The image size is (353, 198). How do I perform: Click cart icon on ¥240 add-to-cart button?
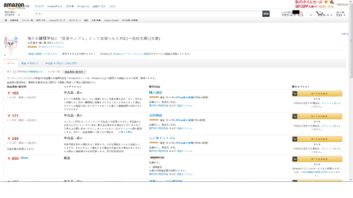(x=295, y=139)
